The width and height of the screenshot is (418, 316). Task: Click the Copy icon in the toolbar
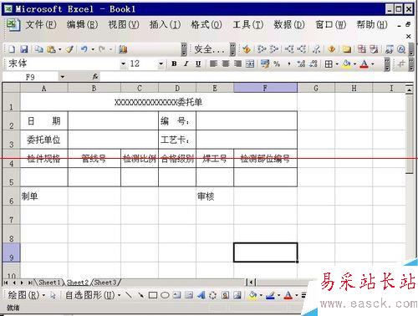[x=39, y=49]
